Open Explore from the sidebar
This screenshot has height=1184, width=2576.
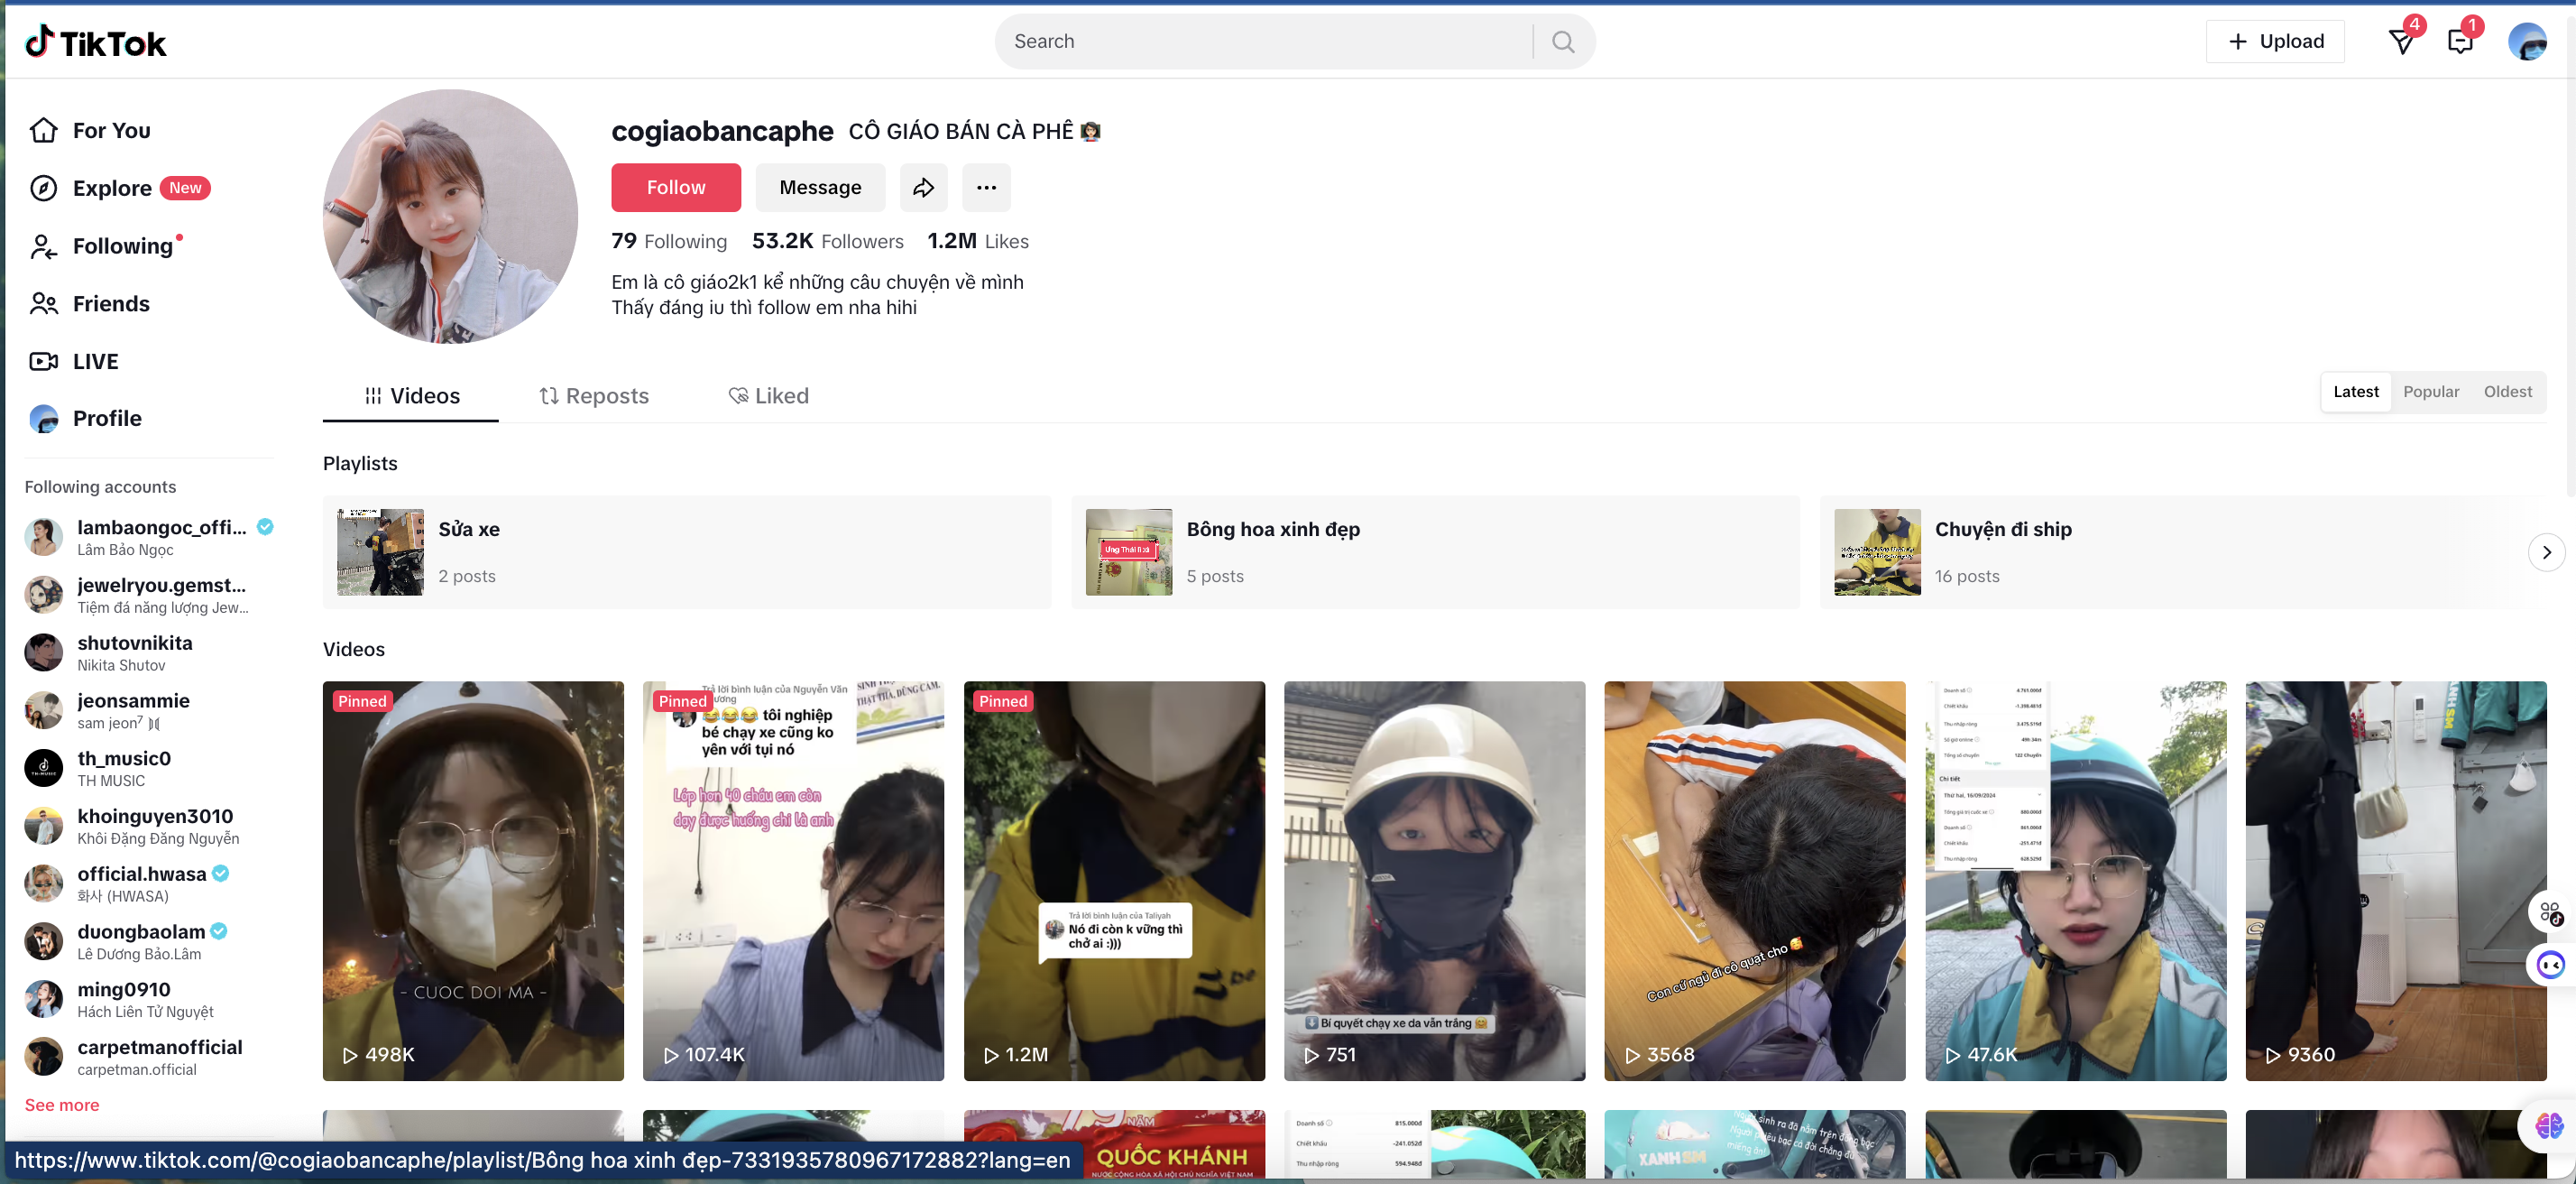111,187
